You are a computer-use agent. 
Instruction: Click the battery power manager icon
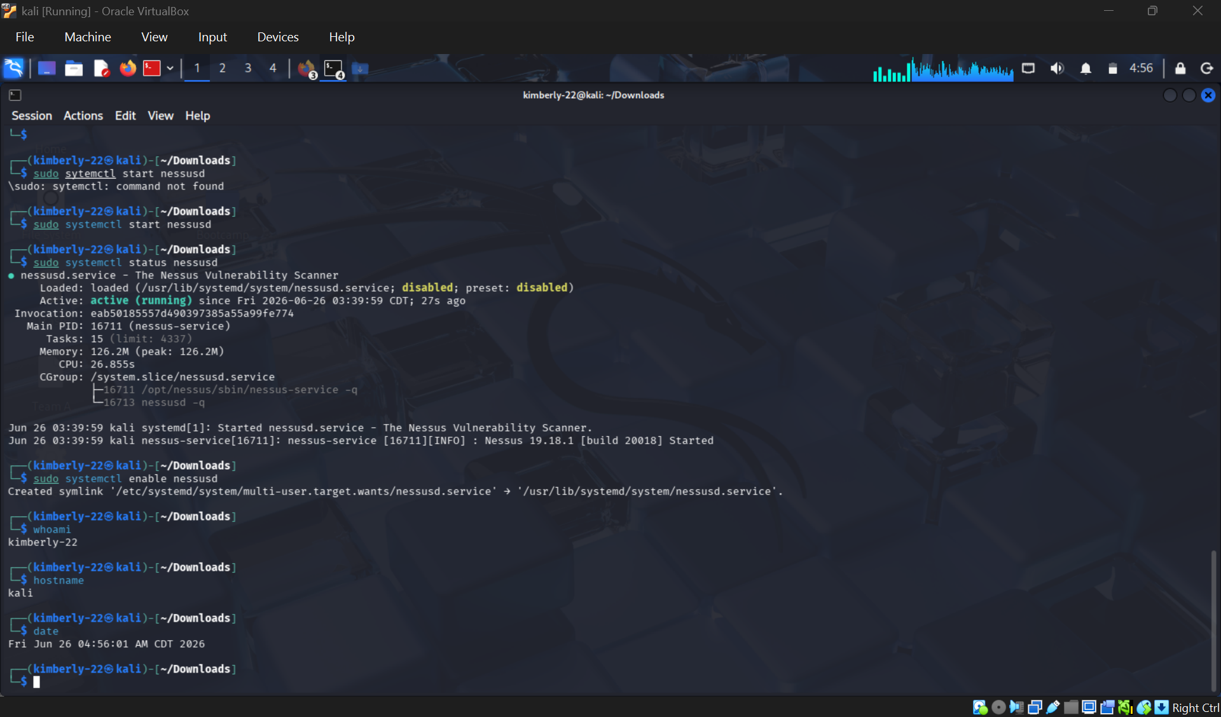1112,69
